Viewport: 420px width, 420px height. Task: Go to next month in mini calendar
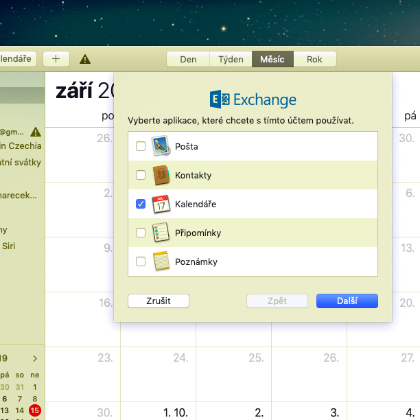[35, 358]
